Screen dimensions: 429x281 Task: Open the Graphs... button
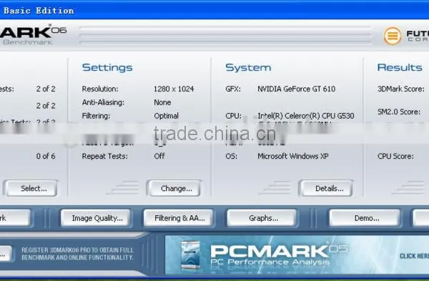click(262, 218)
